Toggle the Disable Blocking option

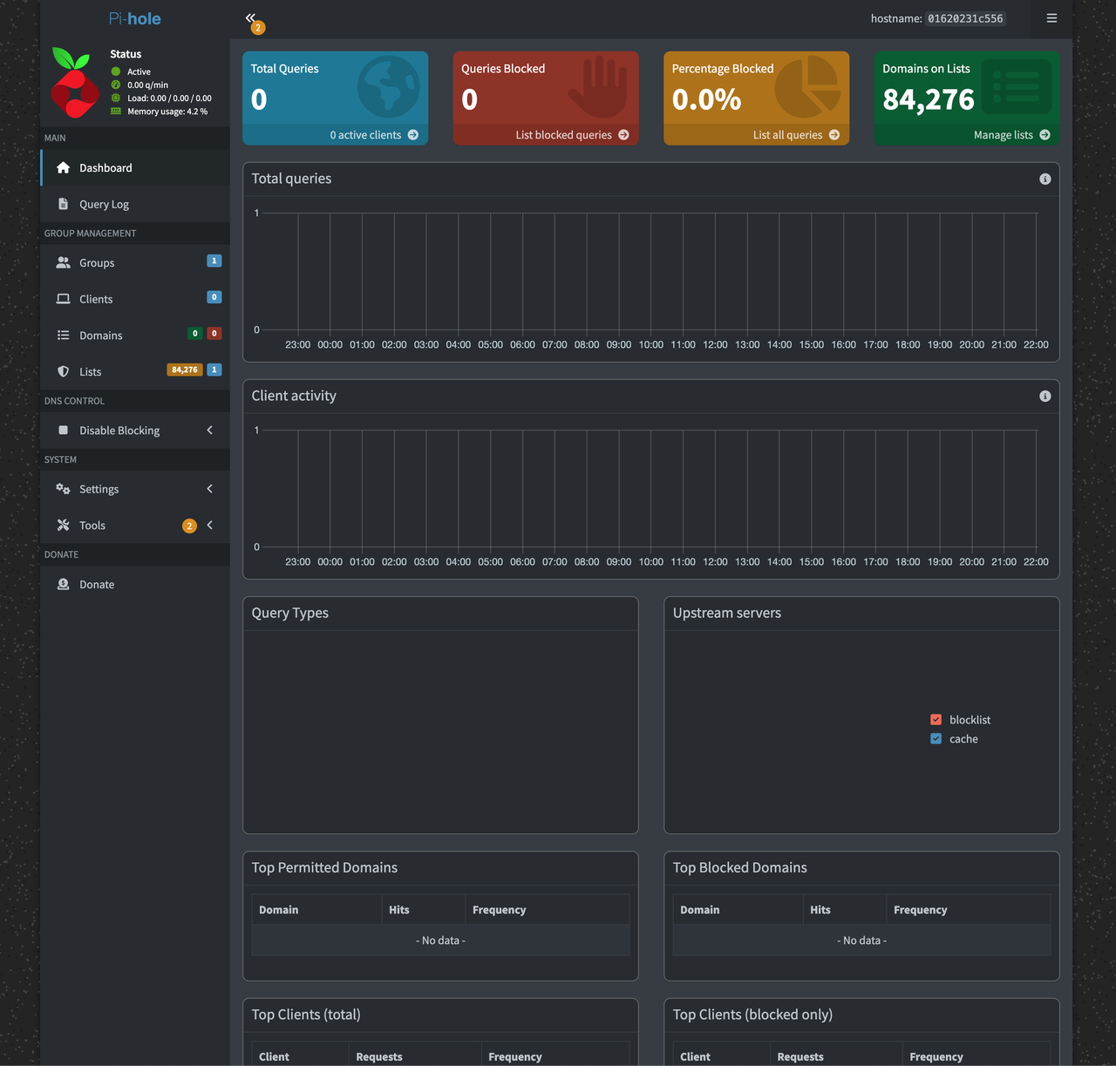(x=119, y=430)
